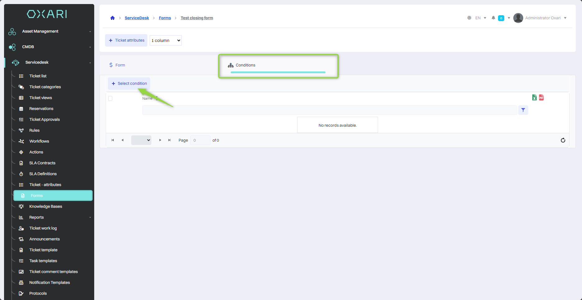The image size is (582, 300).
Task: Go to the last page arrow
Action: tap(169, 140)
